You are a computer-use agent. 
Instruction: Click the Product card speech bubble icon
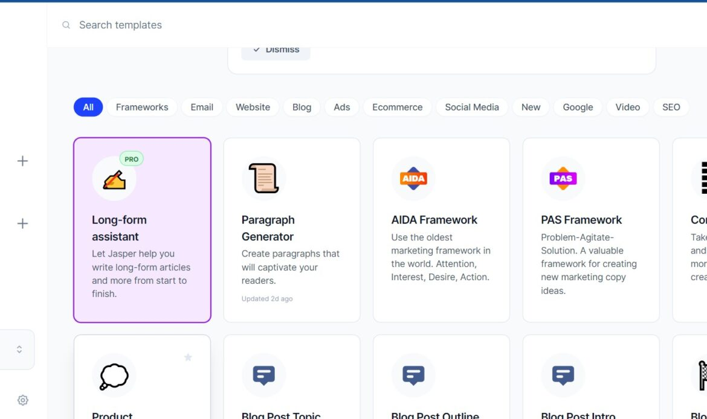pos(114,376)
